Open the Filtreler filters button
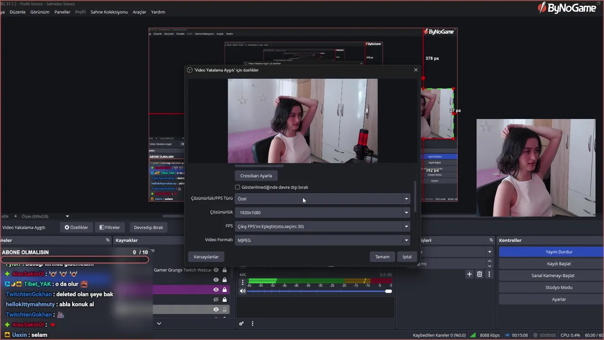This screenshot has height=340, width=604. 109,227
